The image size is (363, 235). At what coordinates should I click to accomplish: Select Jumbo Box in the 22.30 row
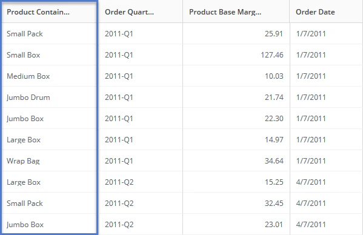click(x=25, y=119)
